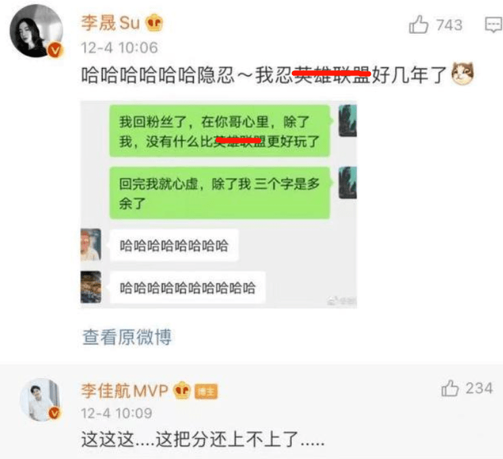Image resolution: width=503 pixels, height=459 pixels.
Task: Click the orange 博主 tag badge
Action: click(x=206, y=392)
